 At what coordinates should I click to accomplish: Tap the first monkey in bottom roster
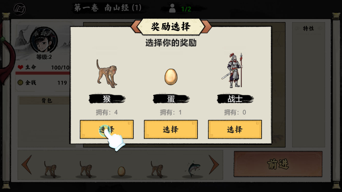(x=50, y=169)
